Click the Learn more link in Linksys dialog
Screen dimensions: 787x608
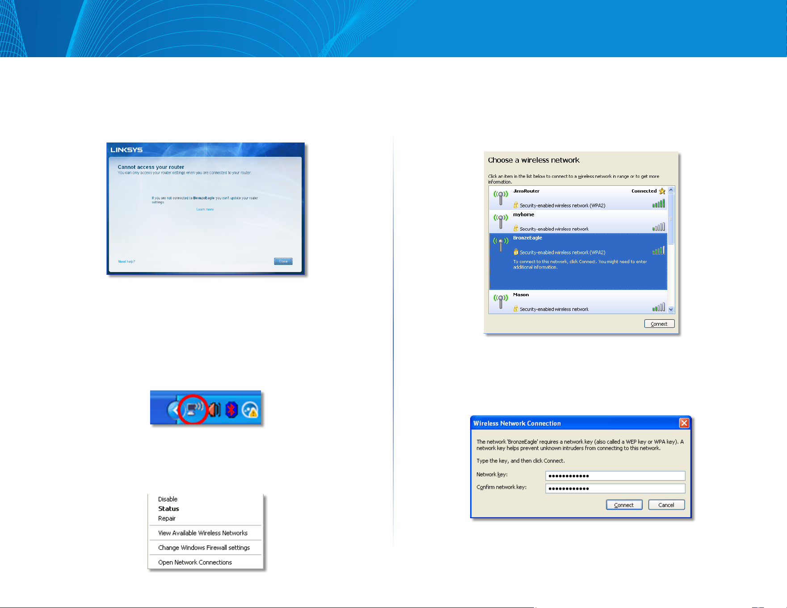(205, 209)
